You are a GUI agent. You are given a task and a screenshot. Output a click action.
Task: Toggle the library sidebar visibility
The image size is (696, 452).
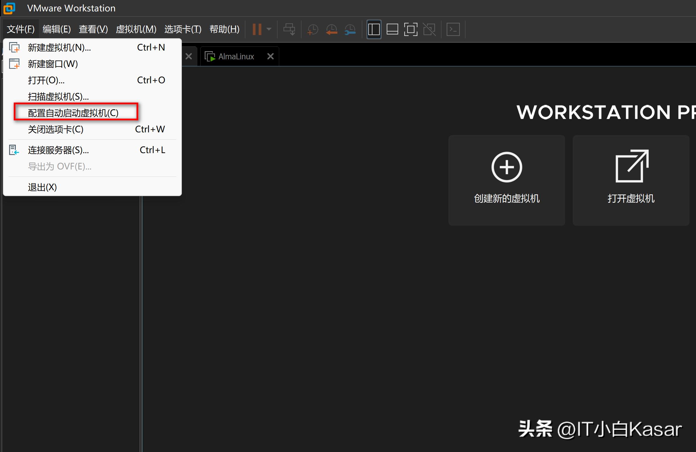[374, 29]
